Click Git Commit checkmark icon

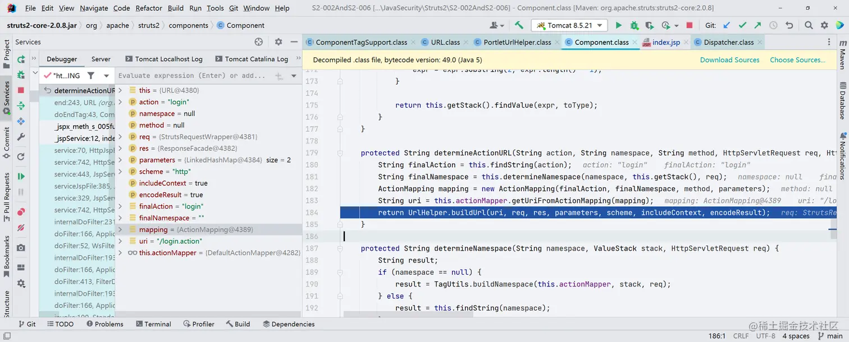tap(742, 25)
